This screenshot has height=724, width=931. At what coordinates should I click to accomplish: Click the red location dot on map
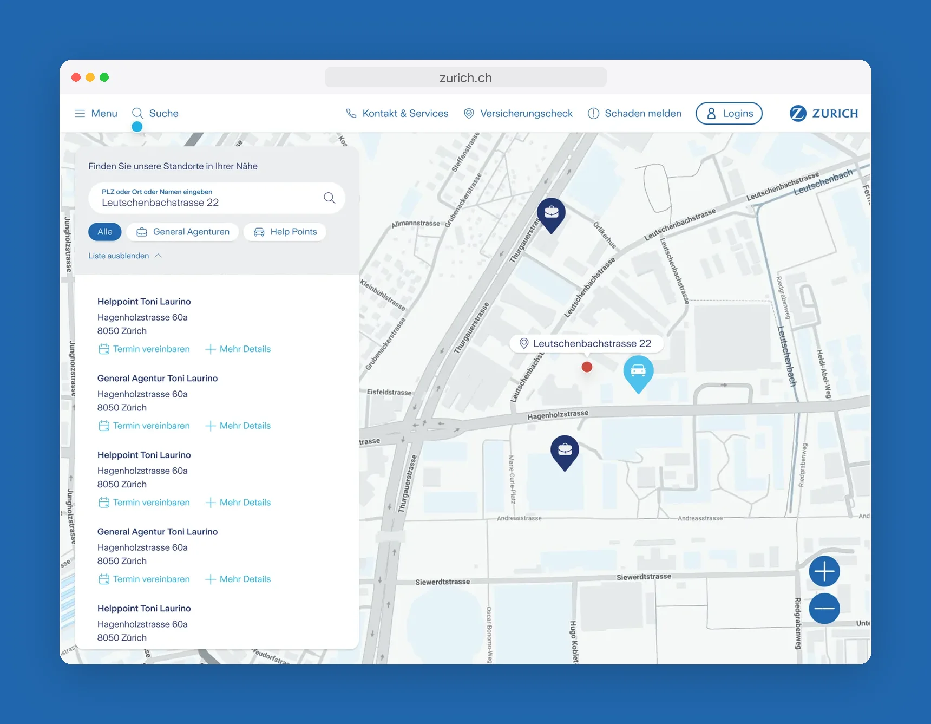(587, 367)
